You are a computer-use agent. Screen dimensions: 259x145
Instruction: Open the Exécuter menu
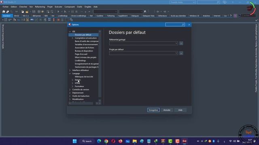(x=58, y=7)
